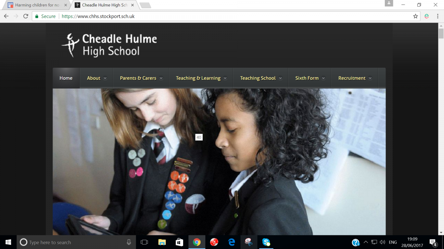Open Microsoft Edge from the taskbar

(232, 242)
